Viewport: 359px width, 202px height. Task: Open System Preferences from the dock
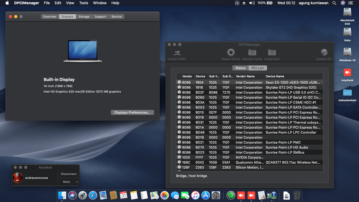216,195
